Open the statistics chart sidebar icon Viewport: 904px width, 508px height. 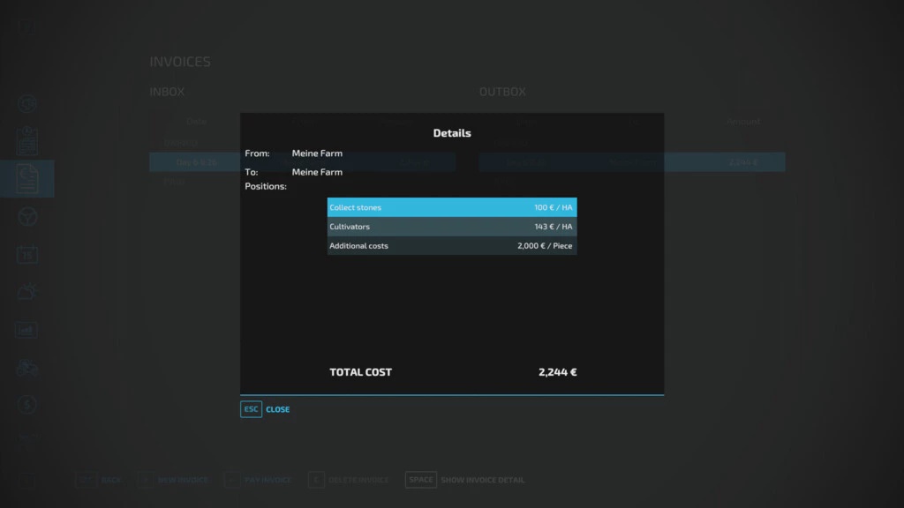[27, 331]
